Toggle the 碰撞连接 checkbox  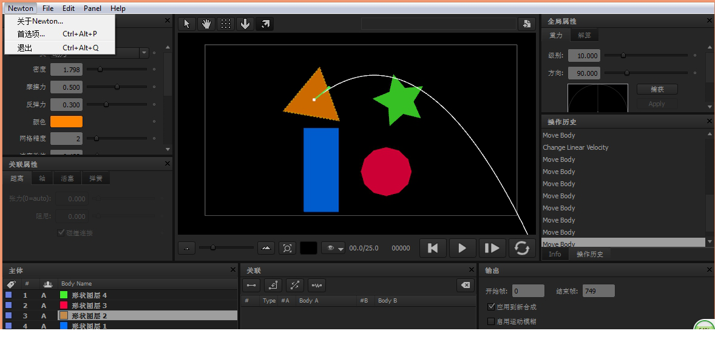(x=61, y=233)
